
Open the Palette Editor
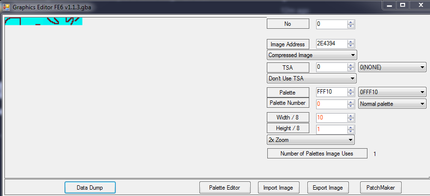[x=225, y=187]
